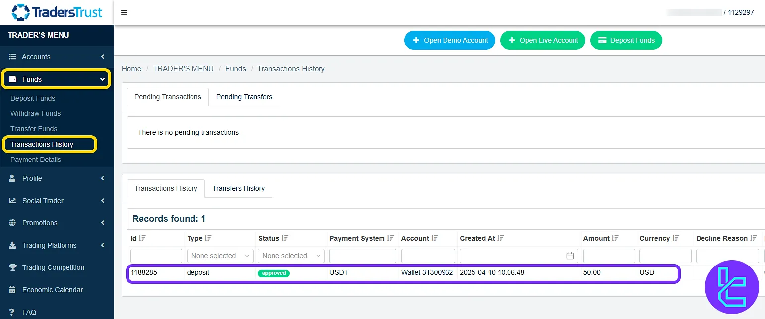Click the Amount filter input field
The width and height of the screenshot is (765, 319).
click(609, 256)
